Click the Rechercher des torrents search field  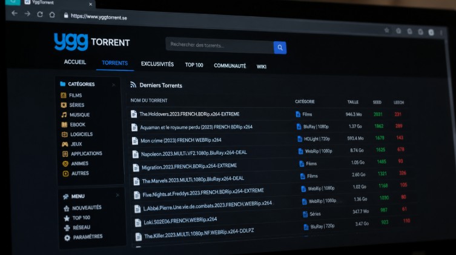tap(220, 45)
